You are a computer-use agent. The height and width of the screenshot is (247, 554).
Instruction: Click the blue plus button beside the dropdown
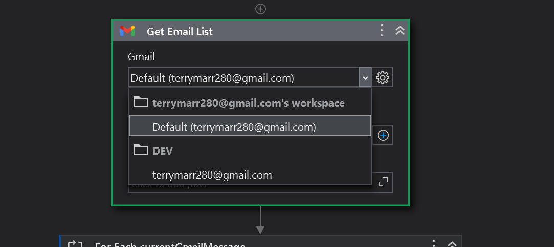pos(383,135)
